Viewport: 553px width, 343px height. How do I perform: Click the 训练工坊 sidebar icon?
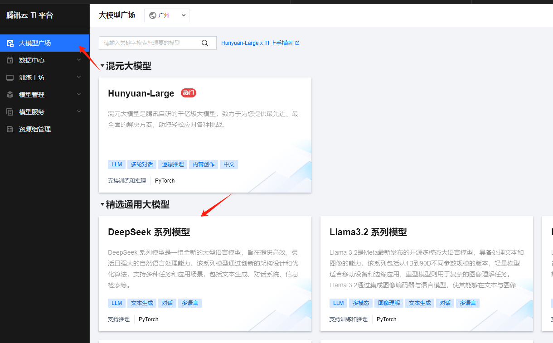coord(10,77)
